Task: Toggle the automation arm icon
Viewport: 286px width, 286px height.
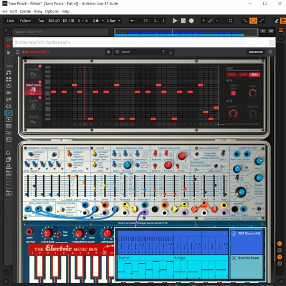Action: point(210,21)
